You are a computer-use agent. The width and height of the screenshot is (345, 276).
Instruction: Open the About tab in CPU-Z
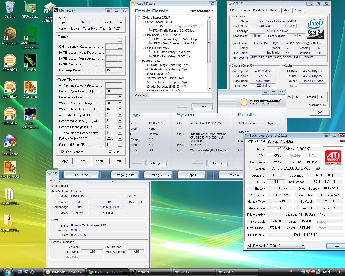[x=298, y=10]
